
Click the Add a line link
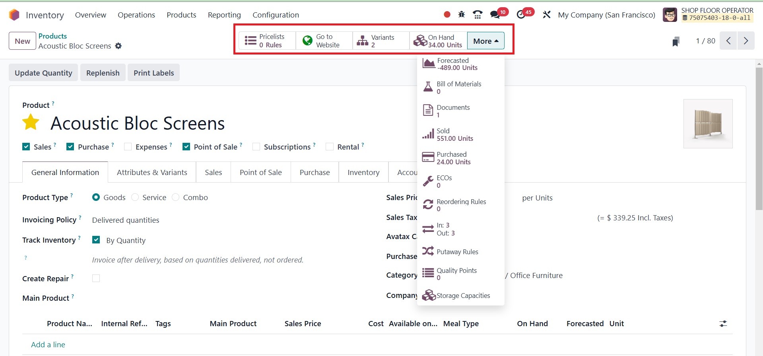pos(48,345)
